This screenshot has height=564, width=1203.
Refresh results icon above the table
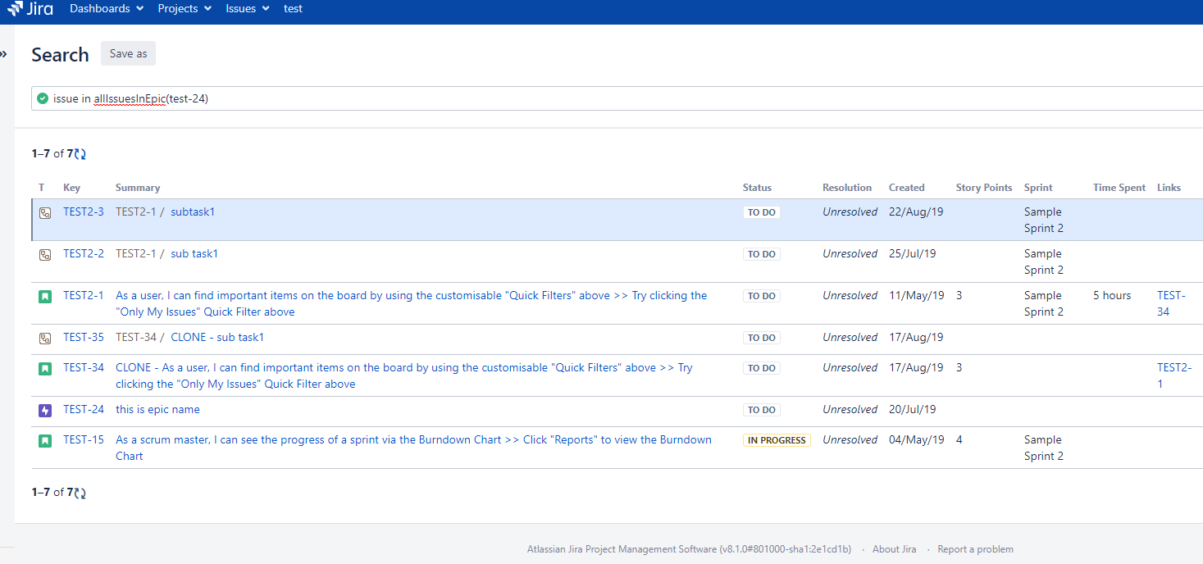click(x=80, y=153)
